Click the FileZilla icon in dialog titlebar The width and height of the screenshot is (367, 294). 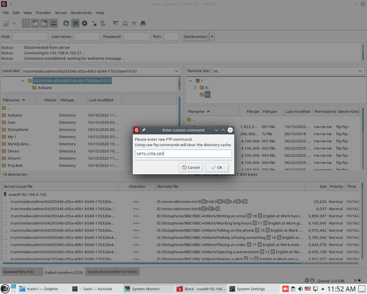point(137,130)
